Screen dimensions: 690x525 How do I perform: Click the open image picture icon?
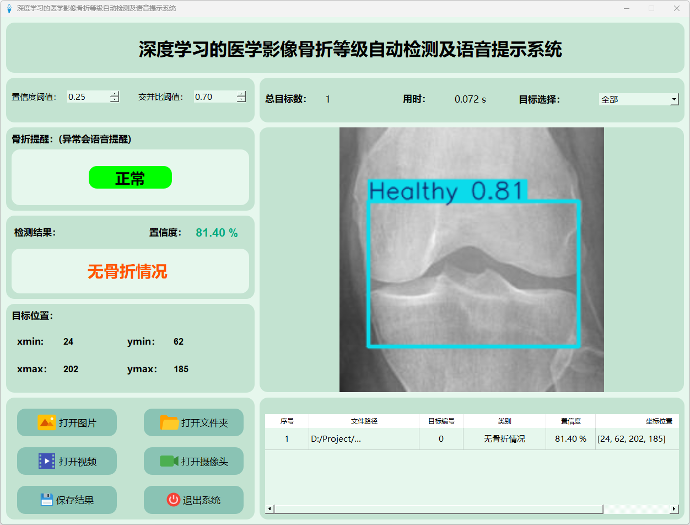(47, 422)
